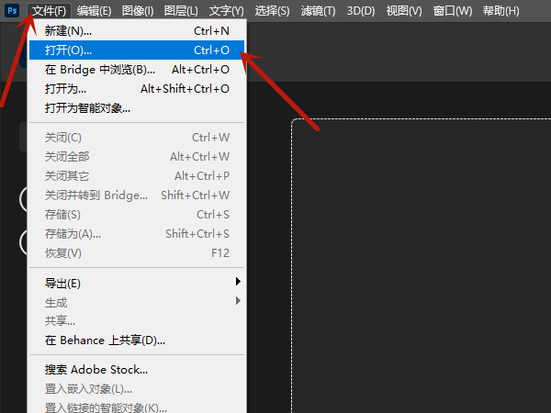The image size is (551, 413).
Task: Select 搜索 Adobe Stock... entry
Action: (x=137, y=370)
